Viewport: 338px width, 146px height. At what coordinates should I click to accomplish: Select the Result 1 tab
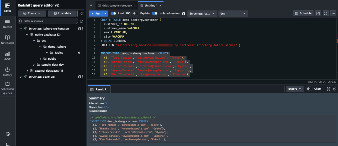tap(99, 89)
